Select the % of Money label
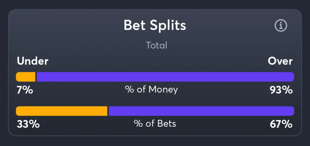 point(151,90)
